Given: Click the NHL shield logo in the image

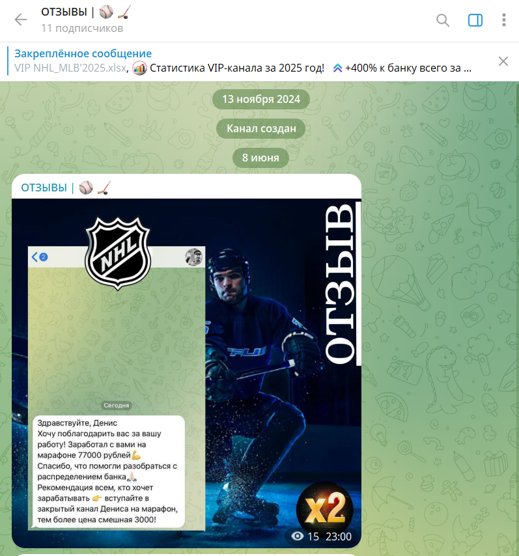Looking at the screenshot, I should point(118,253).
